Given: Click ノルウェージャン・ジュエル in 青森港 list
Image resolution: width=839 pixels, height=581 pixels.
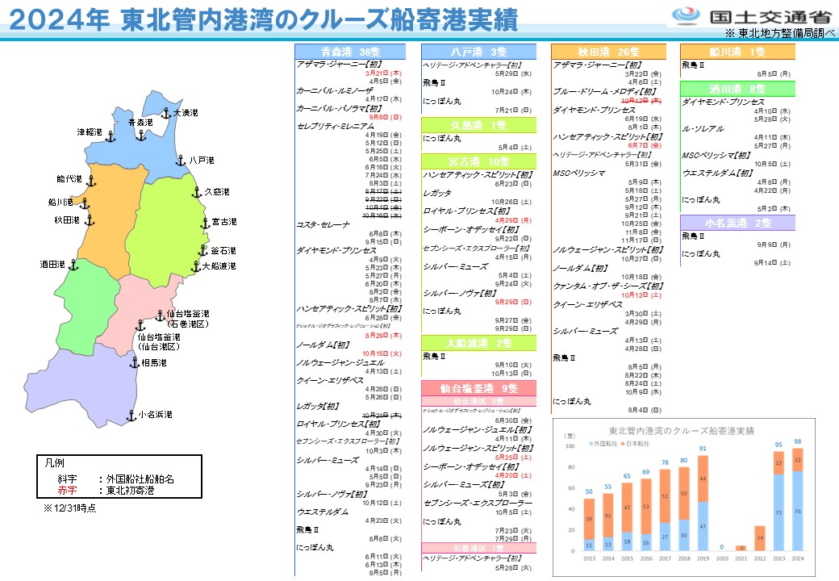Looking at the screenshot, I should click(340, 363).
